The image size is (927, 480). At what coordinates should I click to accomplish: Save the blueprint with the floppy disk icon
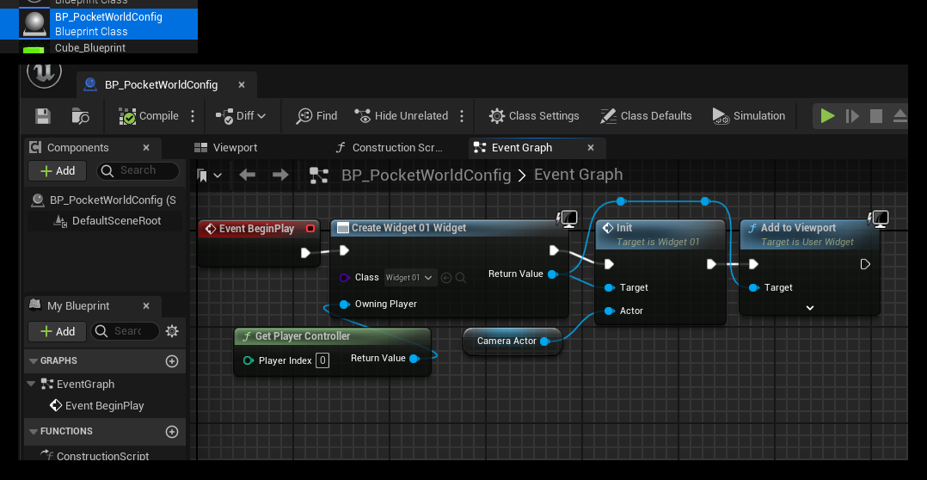43,116
